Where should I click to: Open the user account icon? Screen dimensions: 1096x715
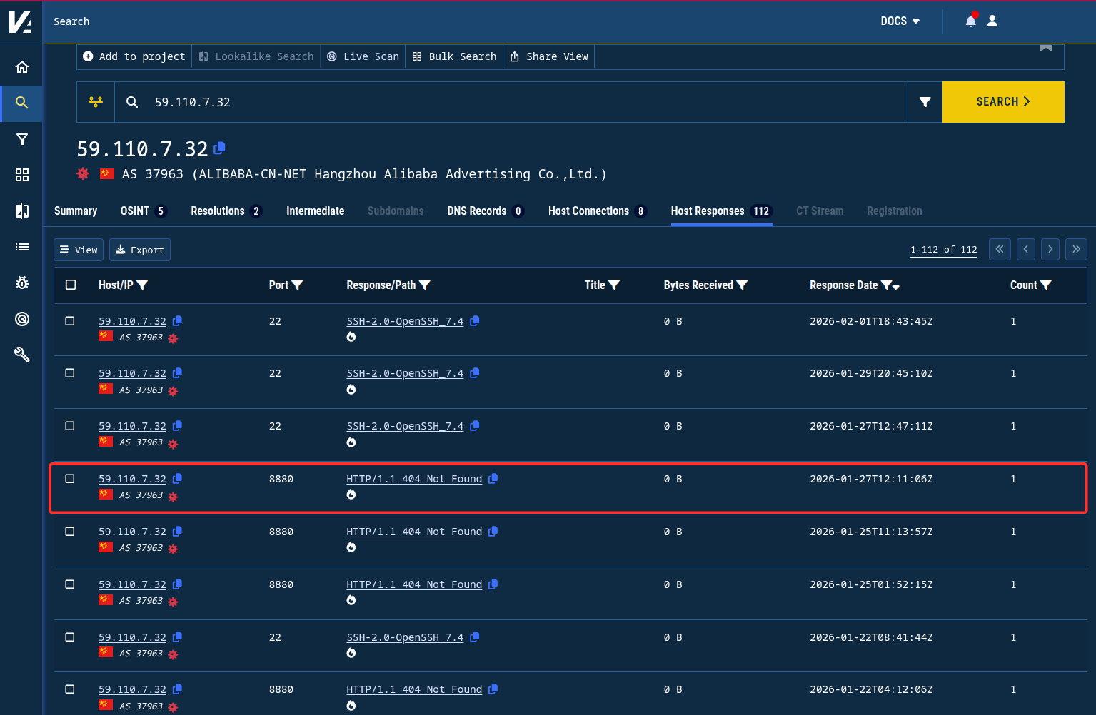click(x=992, y=21)
